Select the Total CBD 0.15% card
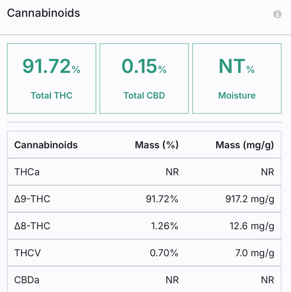Viewport: 291px width, 292px height. (x=144, y=78)
